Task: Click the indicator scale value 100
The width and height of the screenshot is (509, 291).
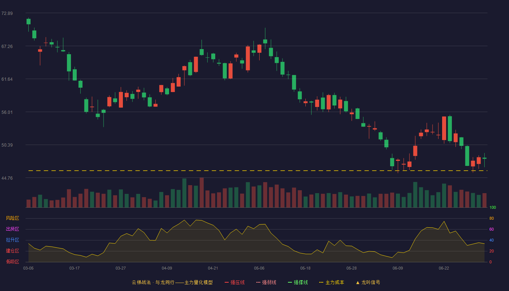Action: click(493, 208)
